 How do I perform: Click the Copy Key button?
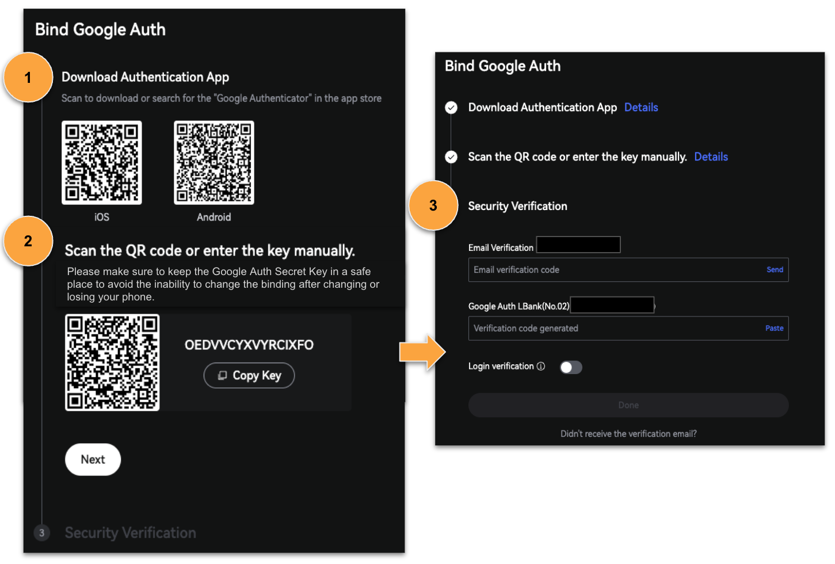249,375
